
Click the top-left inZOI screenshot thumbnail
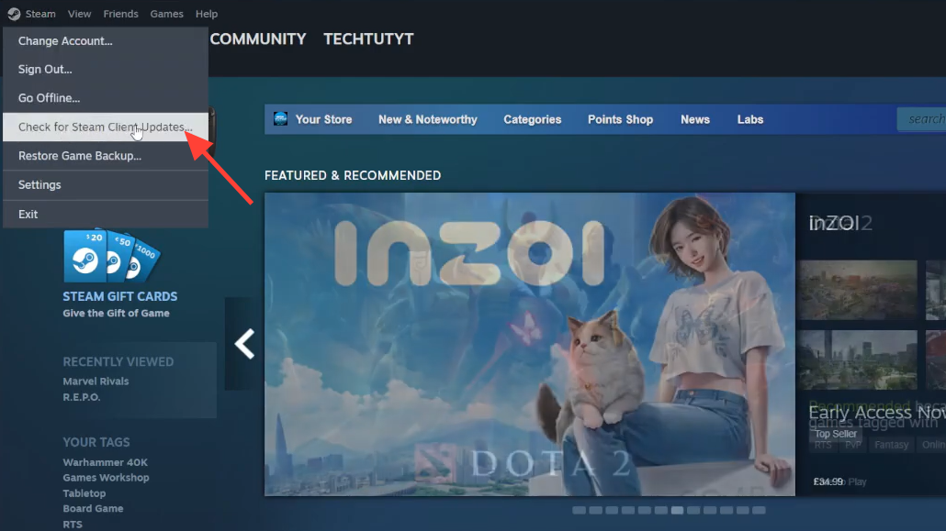click(859, 290)
